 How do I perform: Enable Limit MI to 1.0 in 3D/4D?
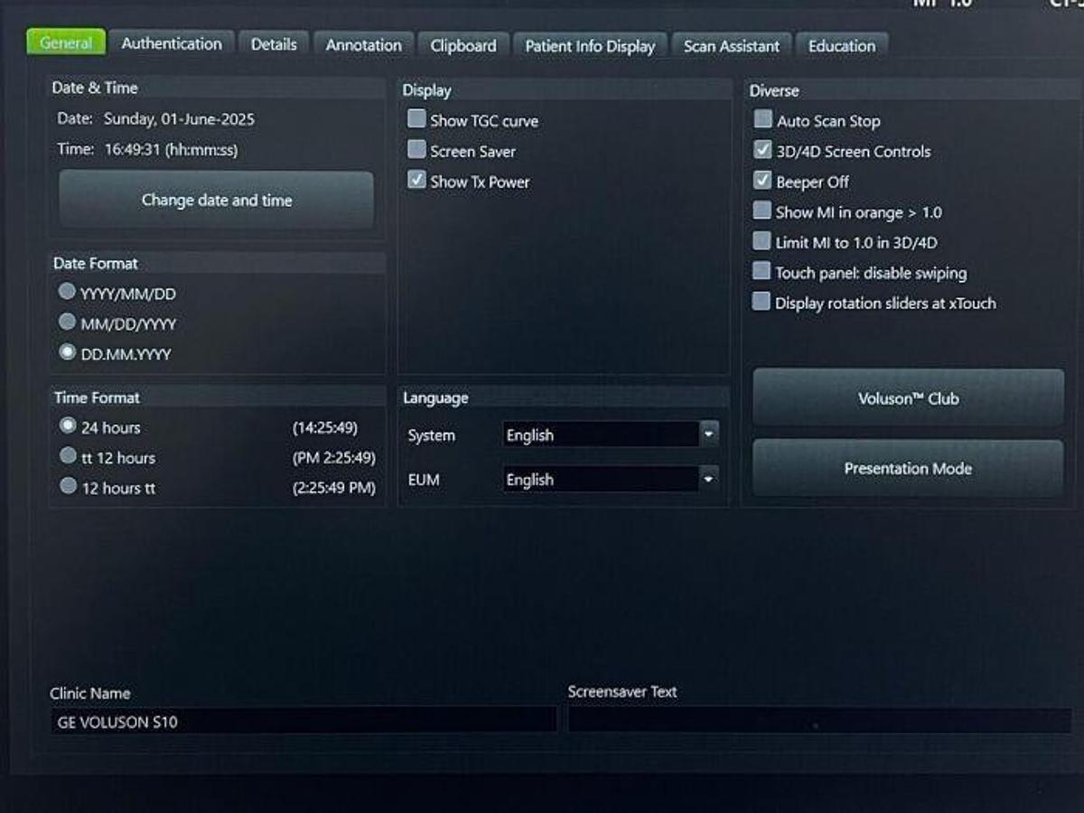pyautogui.click(x=762, y=241)
